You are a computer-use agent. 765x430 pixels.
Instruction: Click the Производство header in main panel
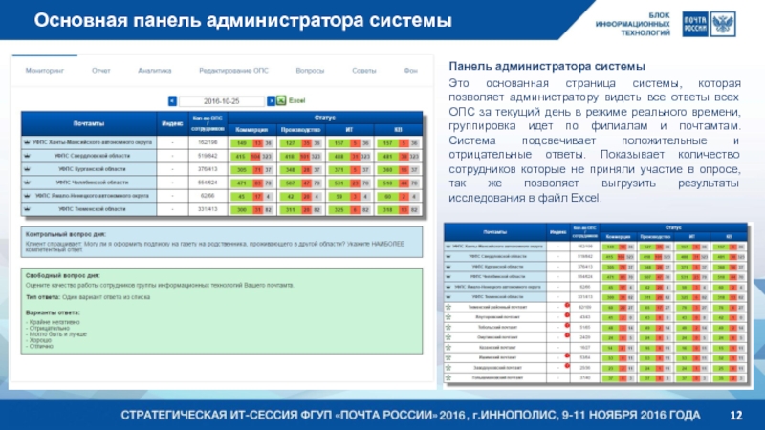coord(300,130)
